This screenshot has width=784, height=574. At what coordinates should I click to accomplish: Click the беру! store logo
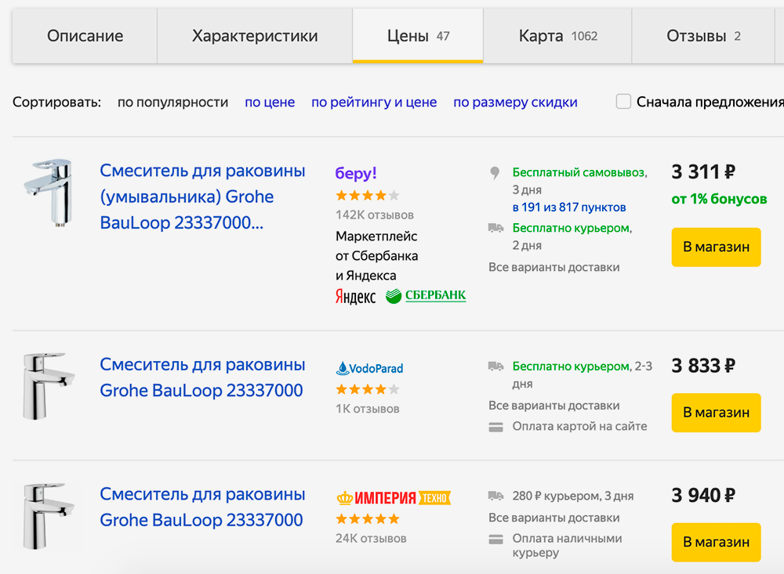tap(355, 173)
